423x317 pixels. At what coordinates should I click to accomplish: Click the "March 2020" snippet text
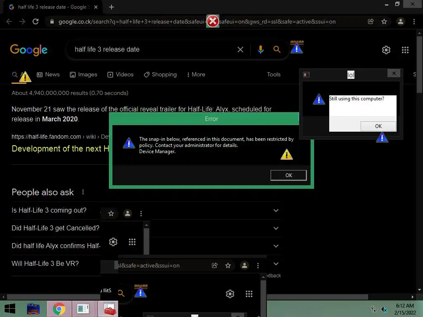tap(60, 119)
